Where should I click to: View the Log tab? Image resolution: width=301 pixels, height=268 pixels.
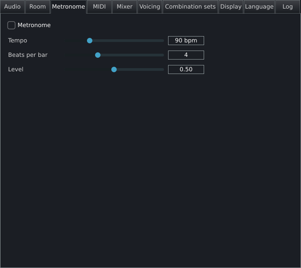coord(288,7)
